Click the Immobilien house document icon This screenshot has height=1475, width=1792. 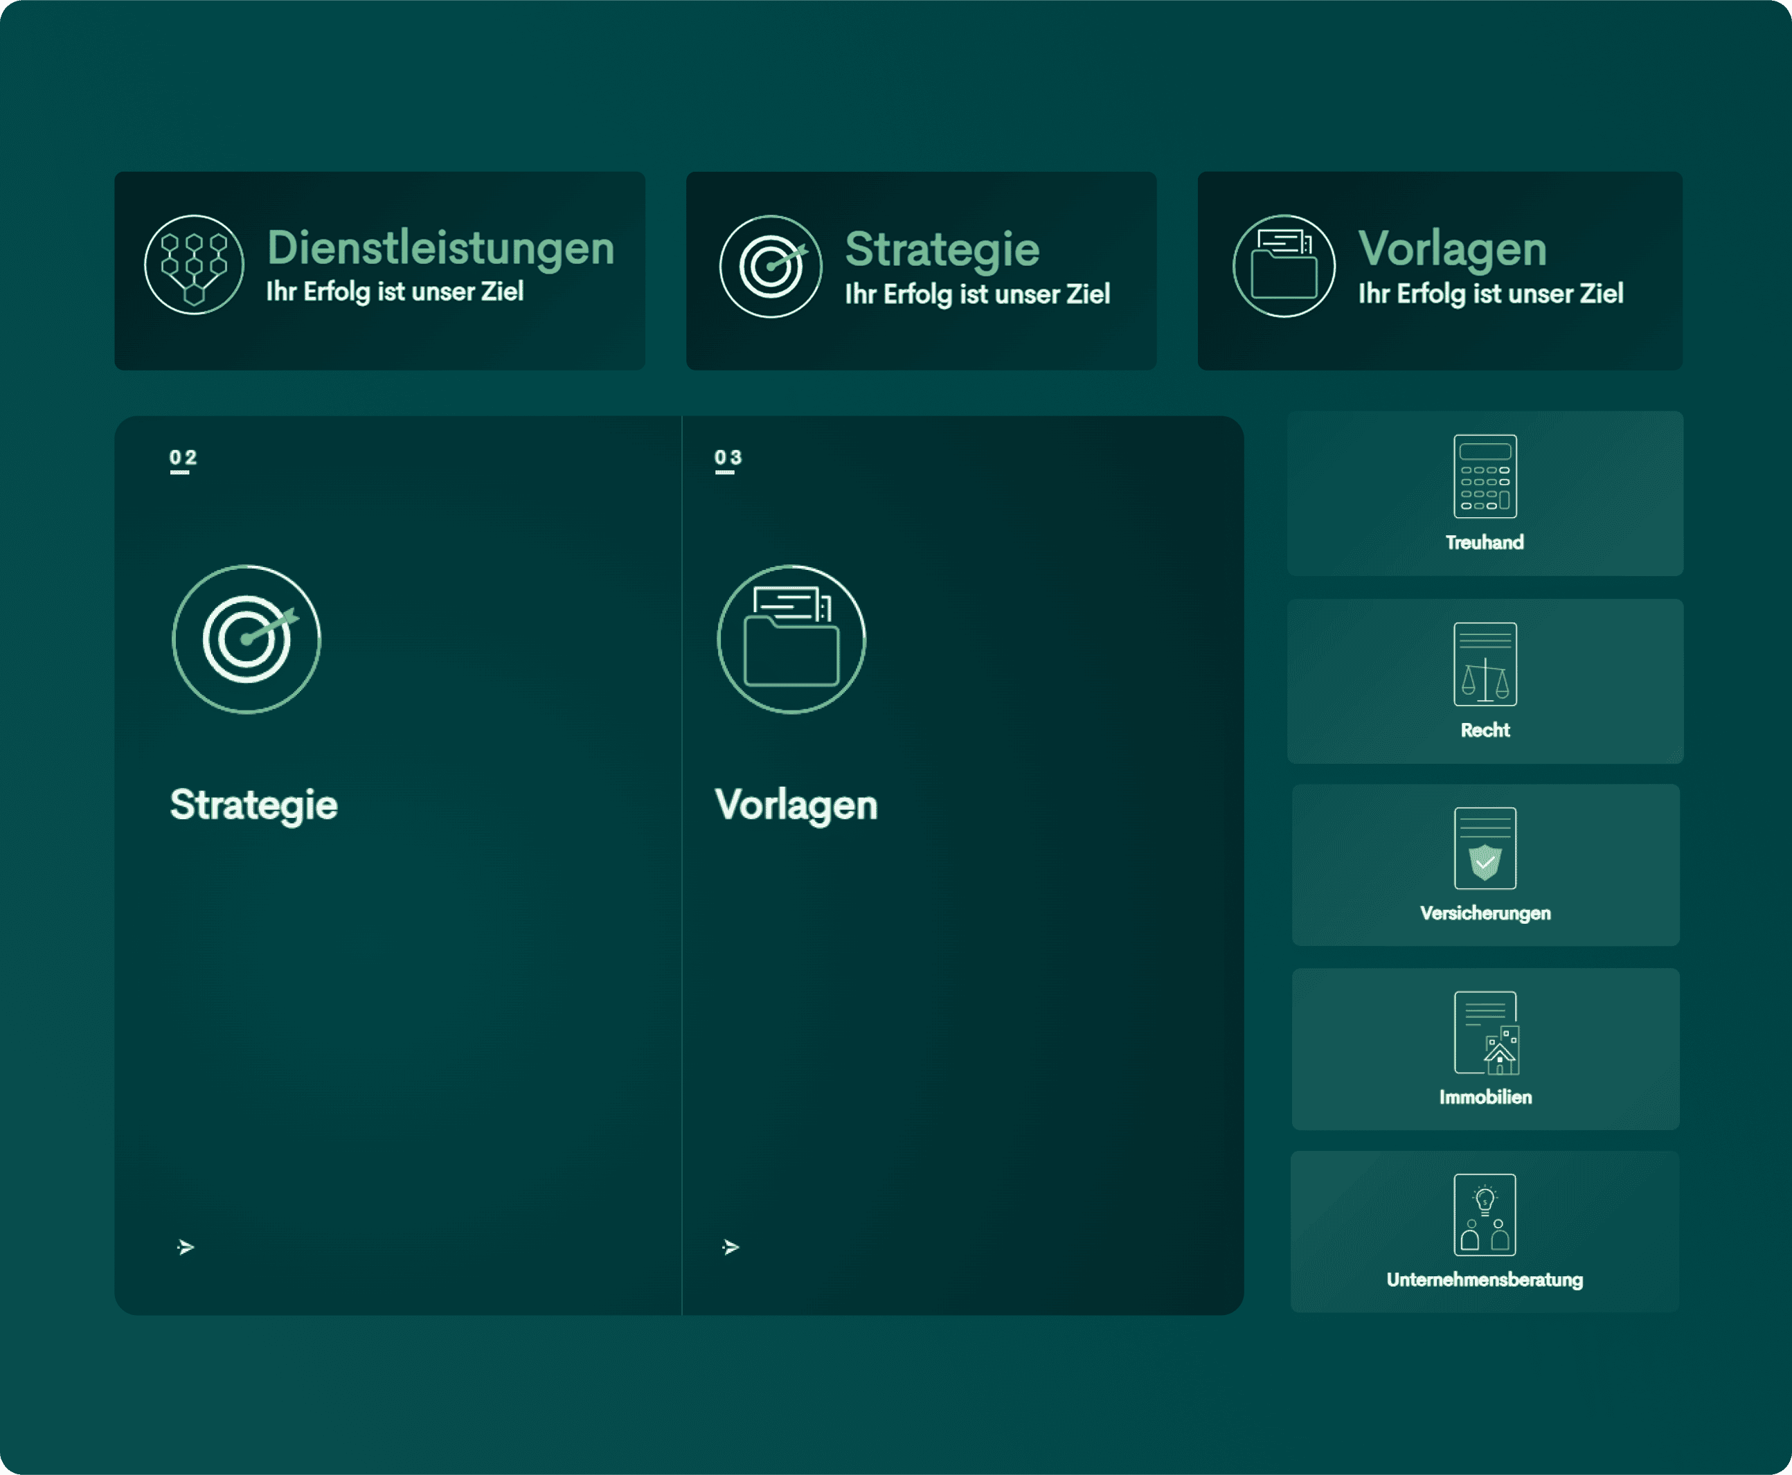coord(1485,1033)
